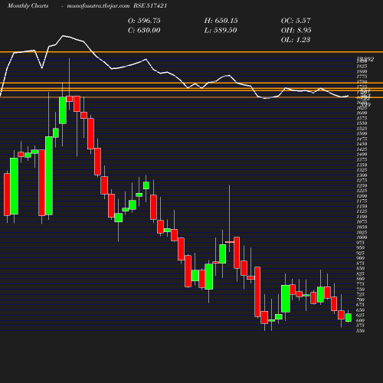Click the 850 price axis label
The height and width of the screenshot is (383, 383).
361,269
